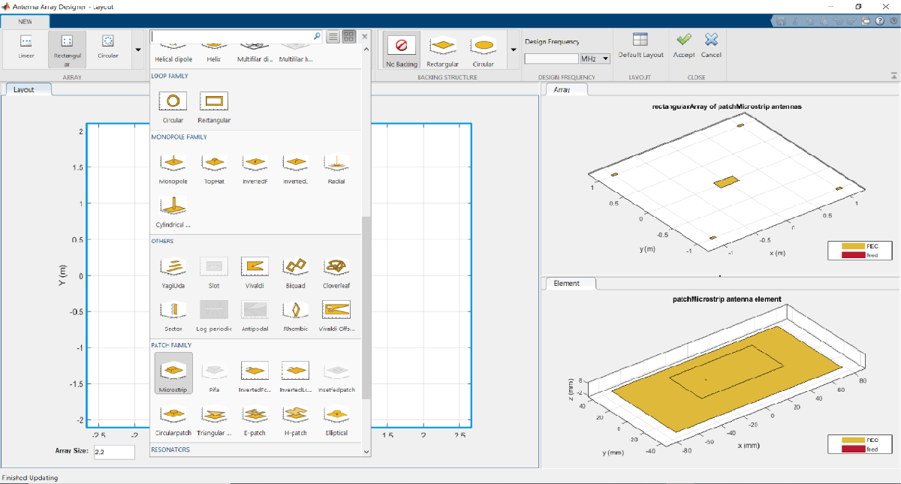The width and height of the screenshot is (901, 484).
Task: Select the InvertedF antenna
Action: pos(255,167)
